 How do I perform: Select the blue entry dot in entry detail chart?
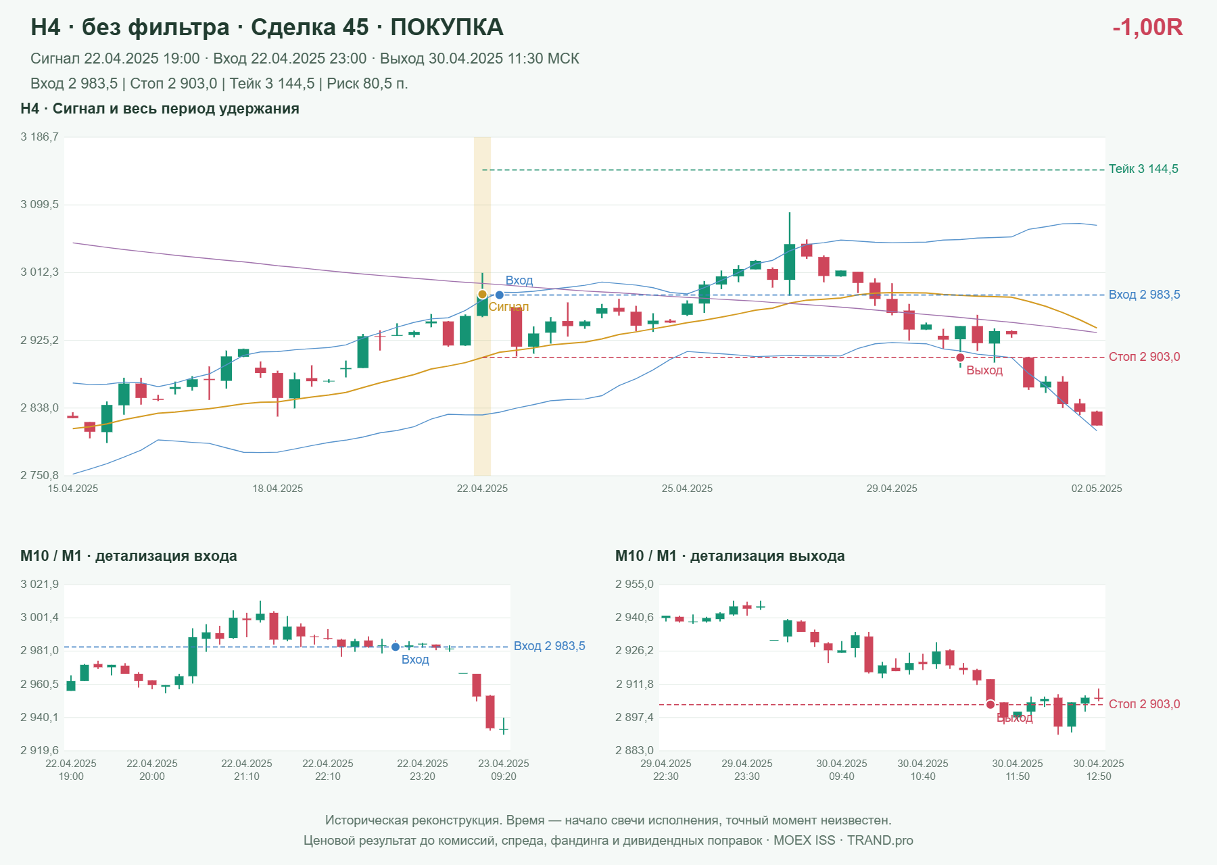396,647
